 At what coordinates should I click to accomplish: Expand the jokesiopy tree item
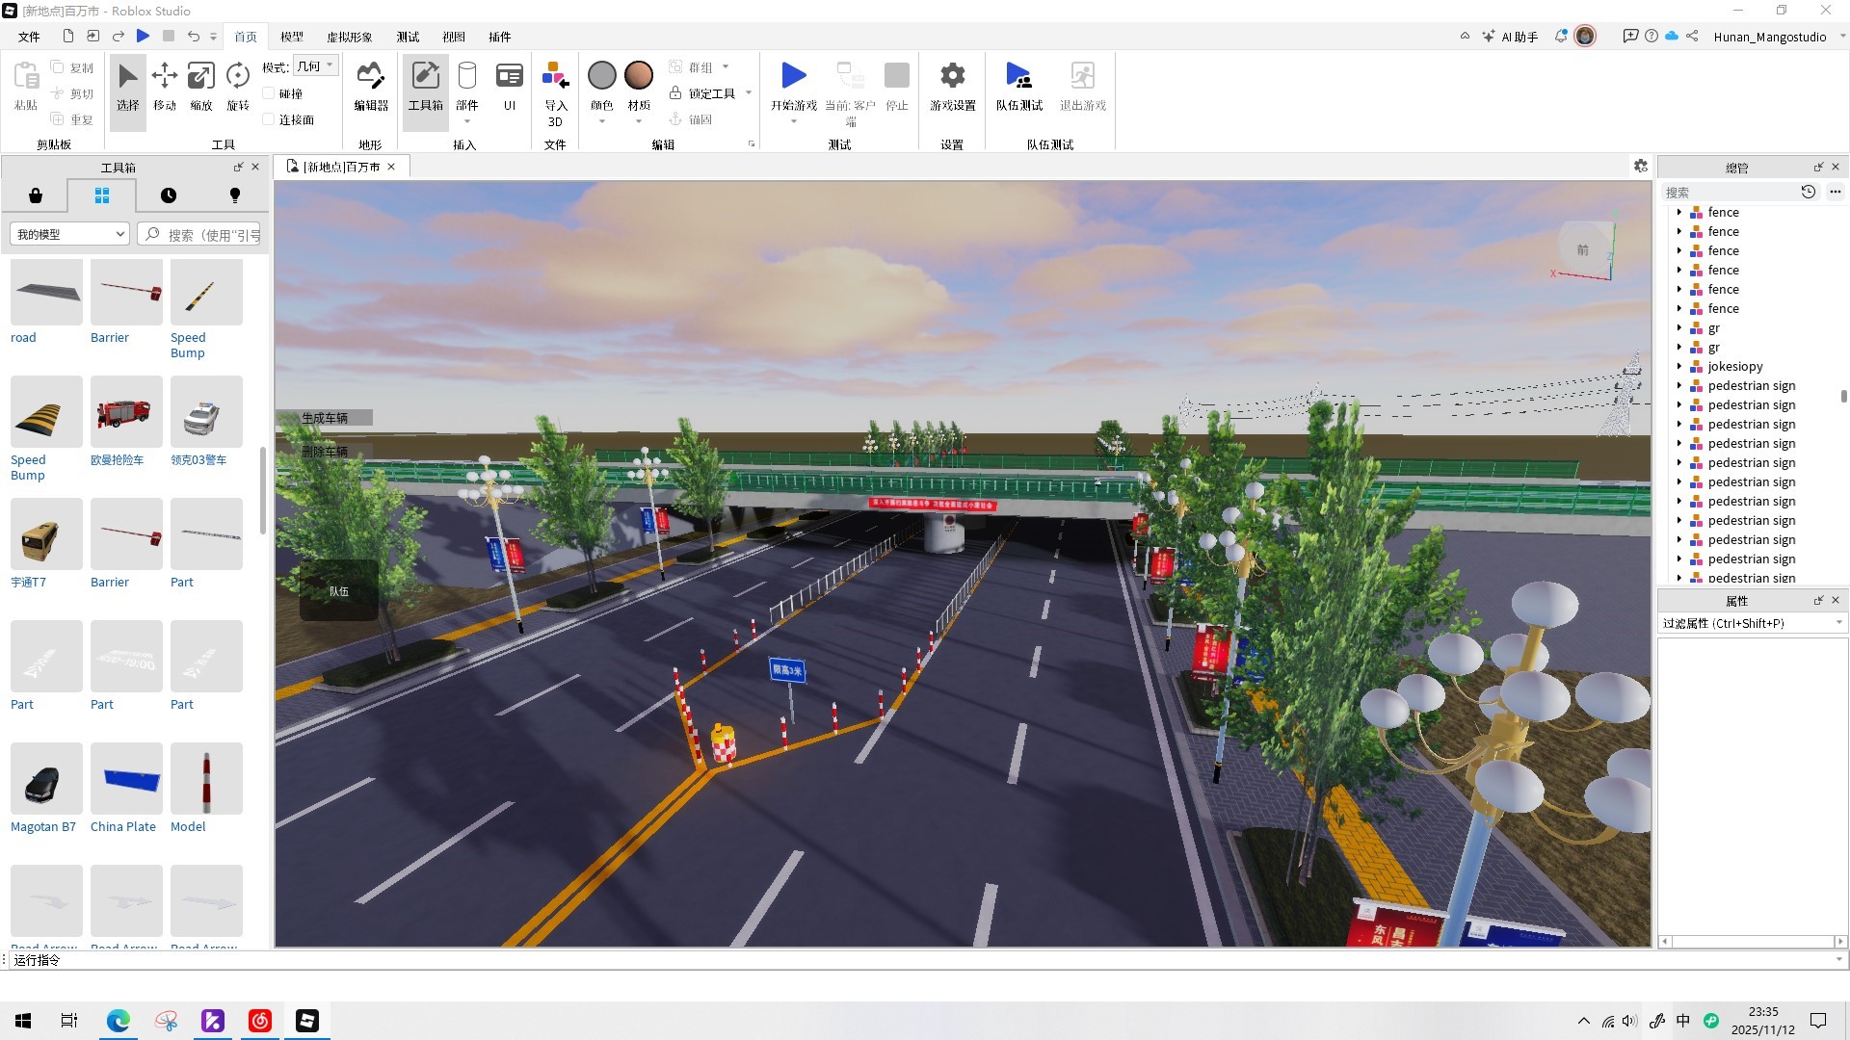(x=1679, y=366)
